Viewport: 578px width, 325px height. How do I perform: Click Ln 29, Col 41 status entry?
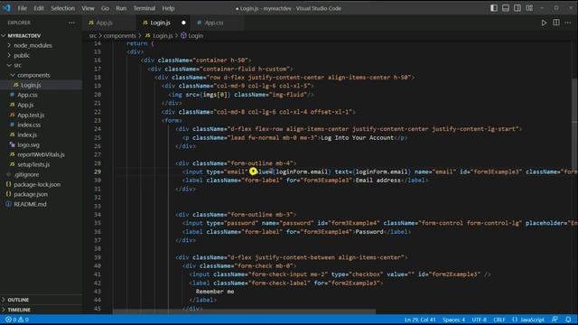420,320
